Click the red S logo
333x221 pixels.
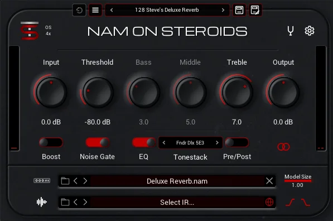click(x=30, y=31)
